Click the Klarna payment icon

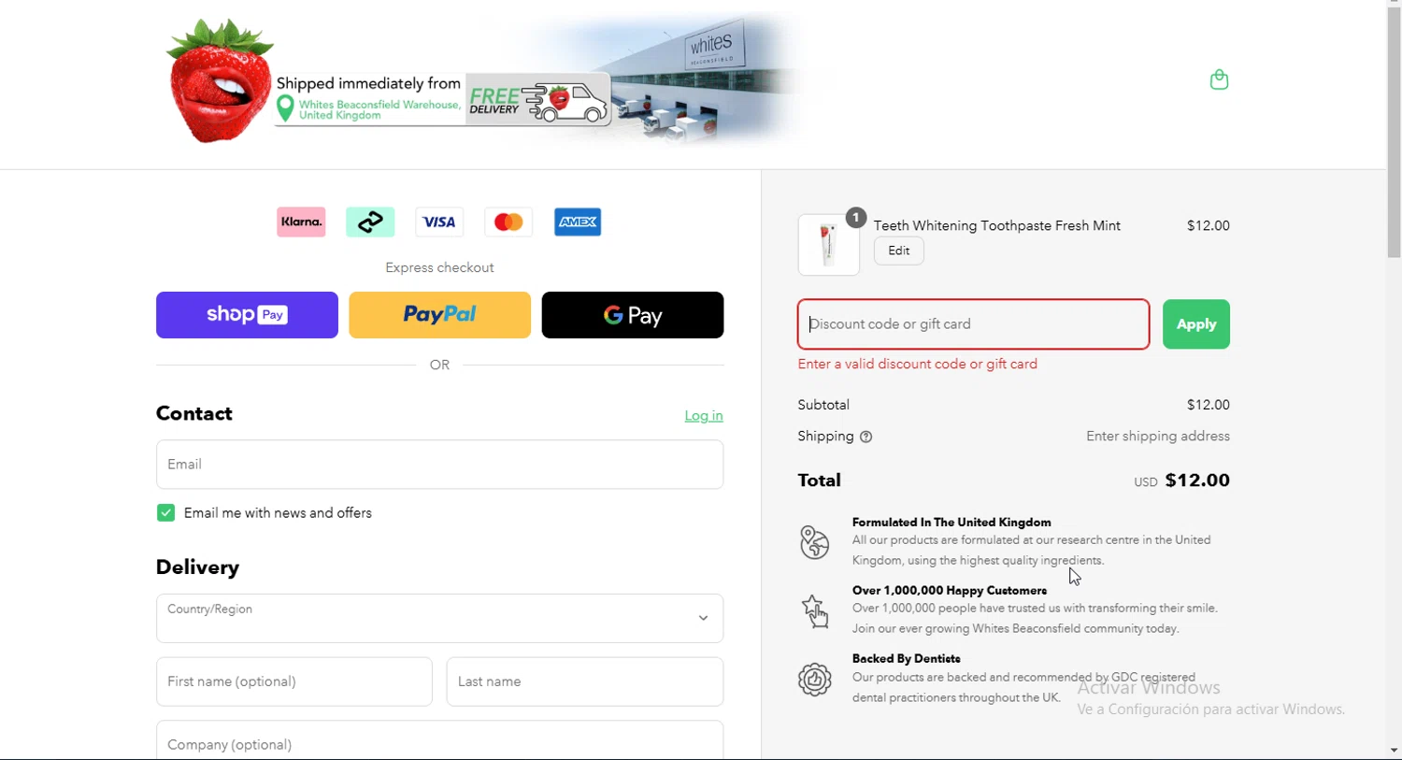pyautogui.click(x=301, y=222)
